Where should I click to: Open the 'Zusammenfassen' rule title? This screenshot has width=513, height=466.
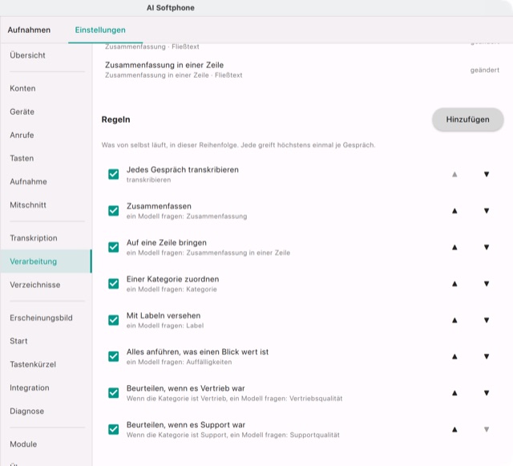coord(159,206)
